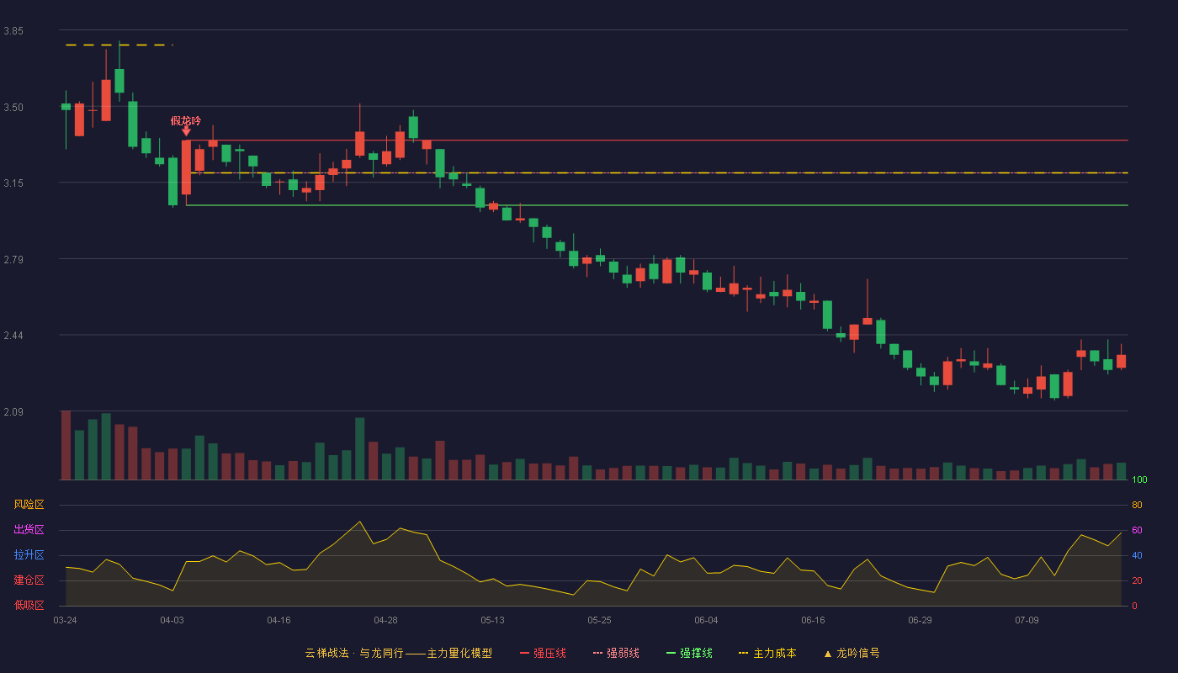Click the 3.85 price axis label
Screen dimensions: 1178x673
(x=13, y=31)
